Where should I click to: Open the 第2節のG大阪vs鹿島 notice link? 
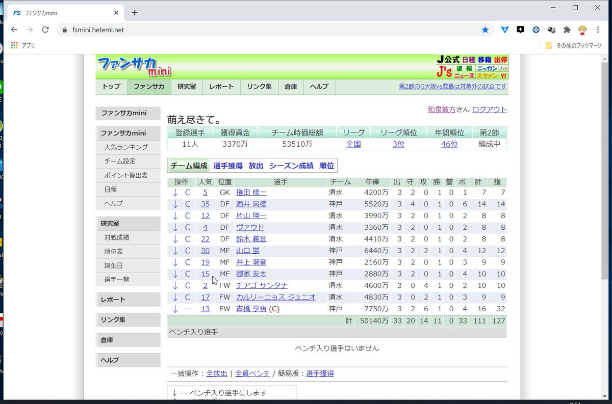click(453, 87)
